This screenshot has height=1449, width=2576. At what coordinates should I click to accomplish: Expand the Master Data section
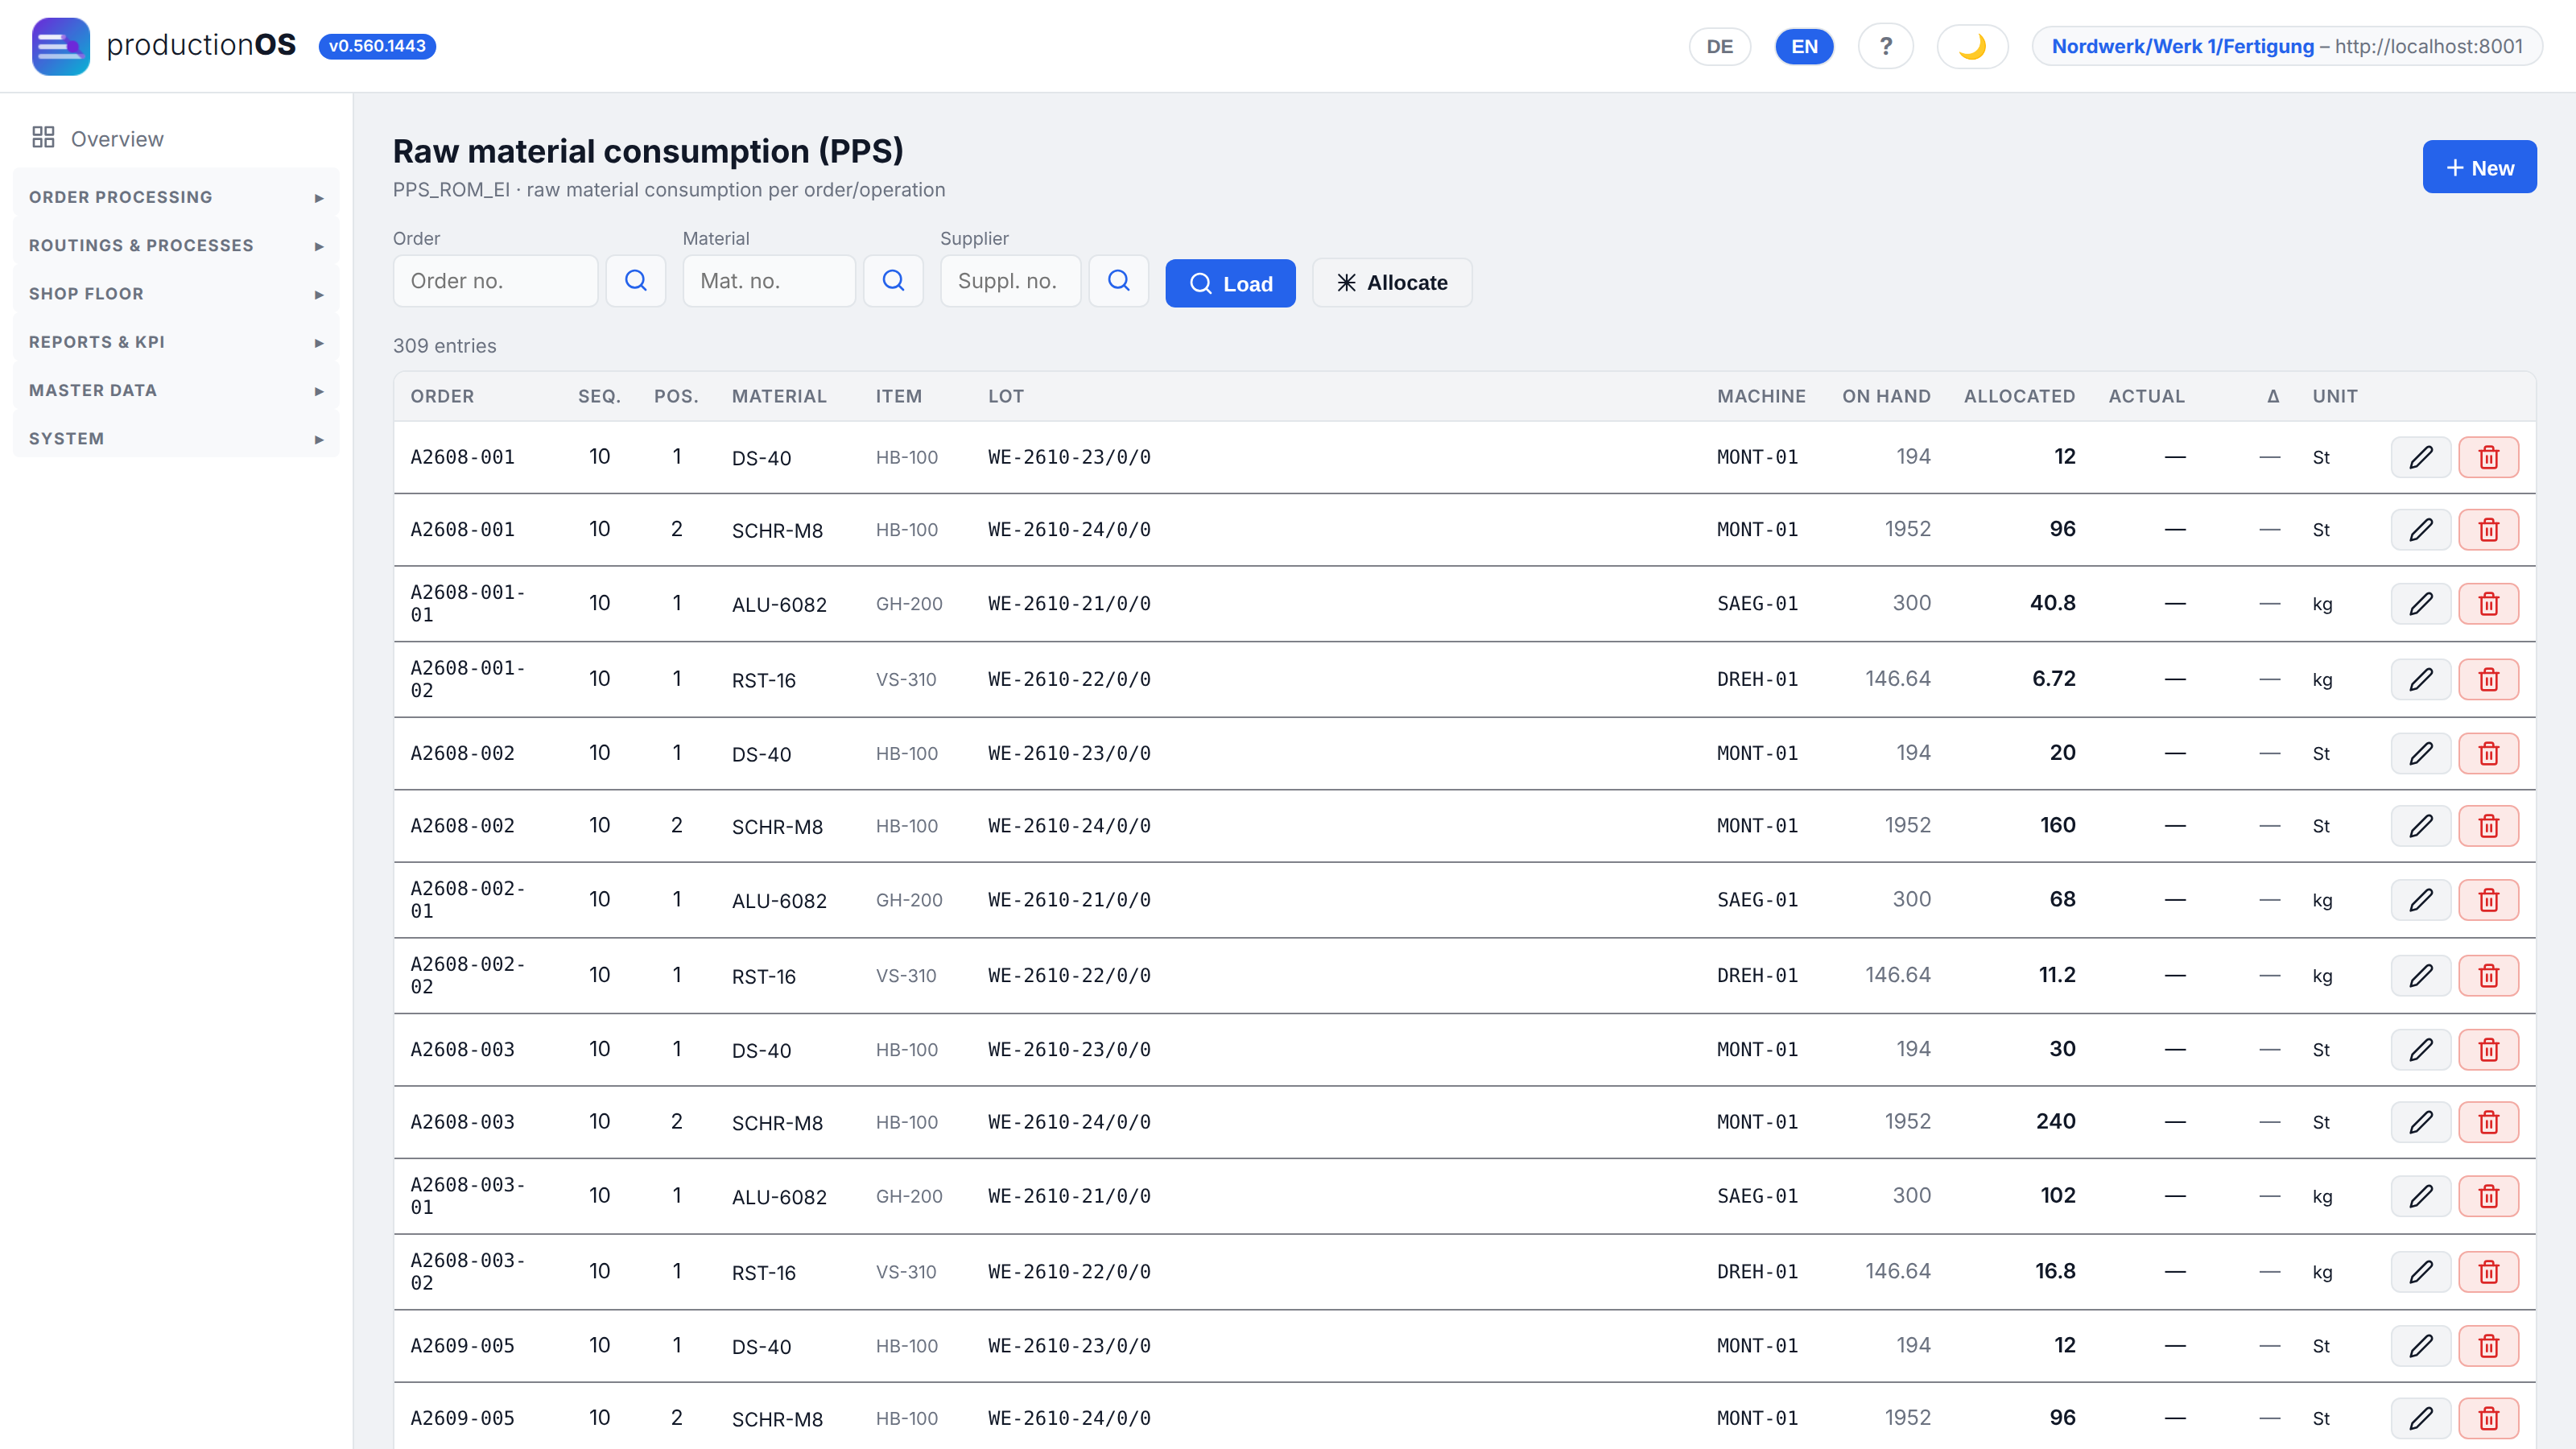[176, 390]
